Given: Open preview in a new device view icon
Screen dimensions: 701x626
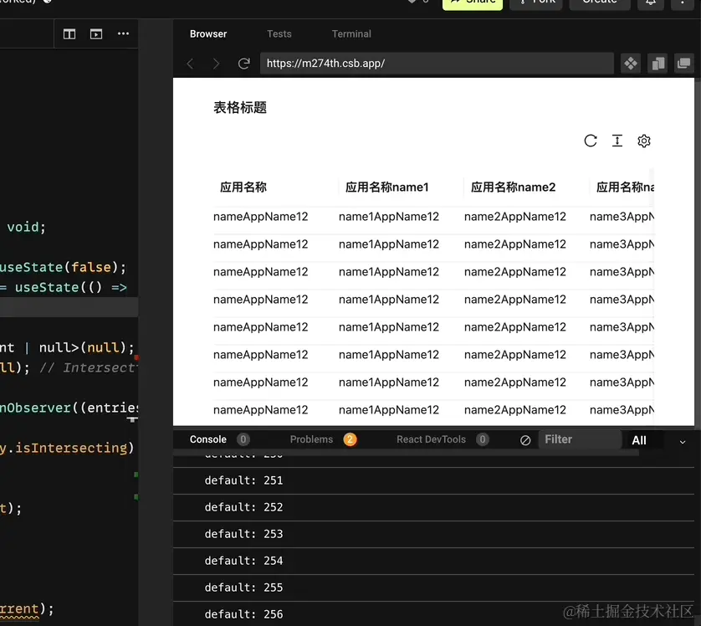Looking at the screenshot, I should 657,63.
